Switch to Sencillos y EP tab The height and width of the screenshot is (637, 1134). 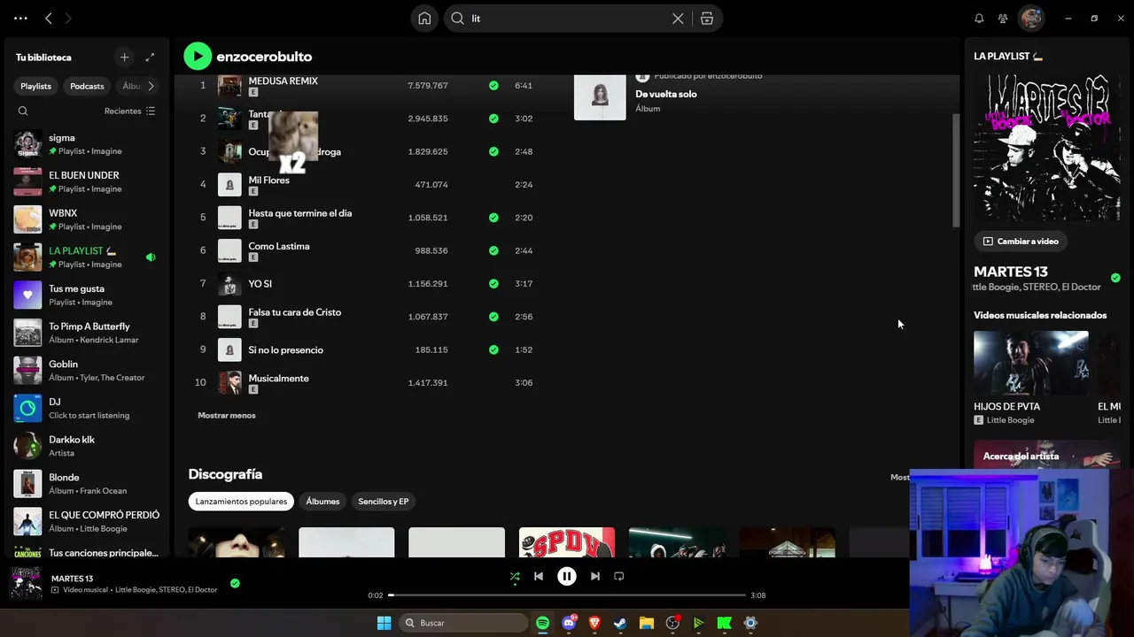384,502
